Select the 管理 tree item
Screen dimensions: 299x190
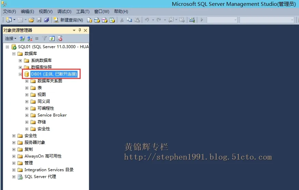[29, 163]
